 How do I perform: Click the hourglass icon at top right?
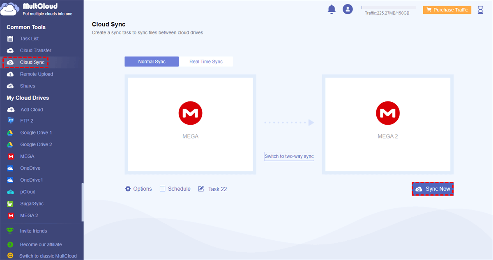coord(481,10)
